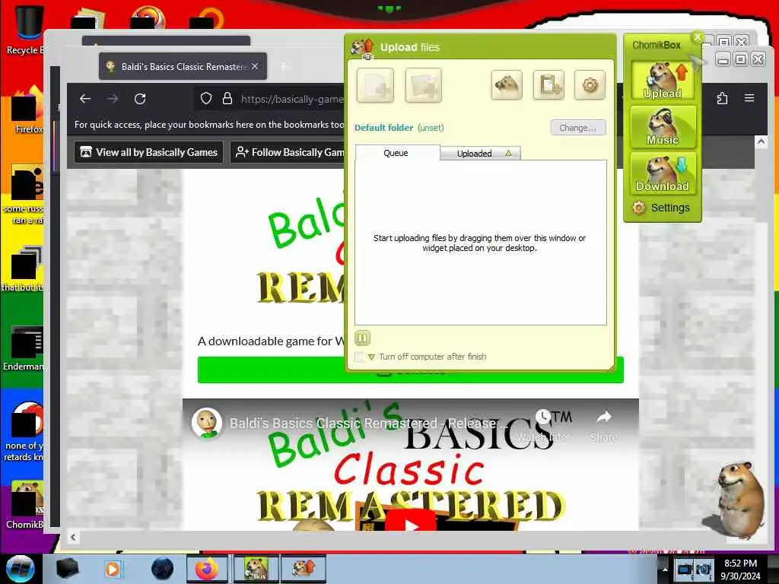Screen dimensions: 779x584
Task: Pause the upload queue
Action: 362,338
